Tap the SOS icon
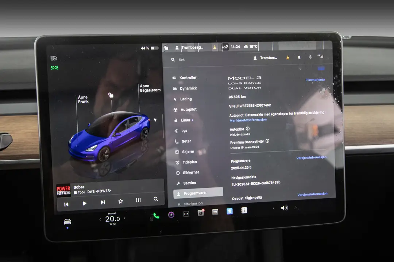The width and height of the screenshot is (394, 262). coord(225,47)
